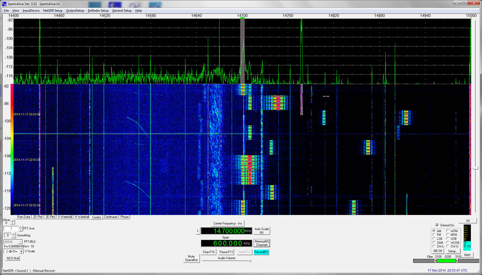Viewport: 482px width, 275px height.
Task: Click the RMS meter mode button
Action: (467, 255)
